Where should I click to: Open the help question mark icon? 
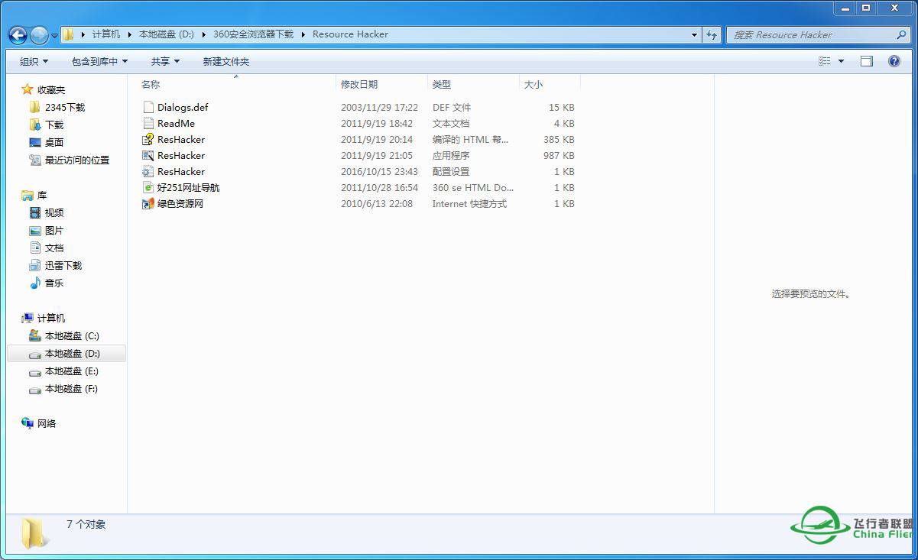894,61
